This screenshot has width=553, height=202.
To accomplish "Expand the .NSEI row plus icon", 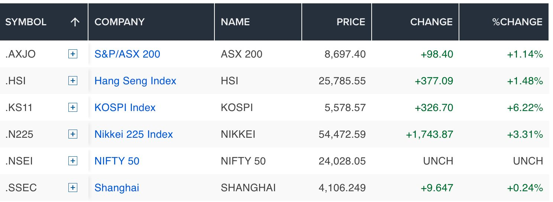I will pos(73,161).
